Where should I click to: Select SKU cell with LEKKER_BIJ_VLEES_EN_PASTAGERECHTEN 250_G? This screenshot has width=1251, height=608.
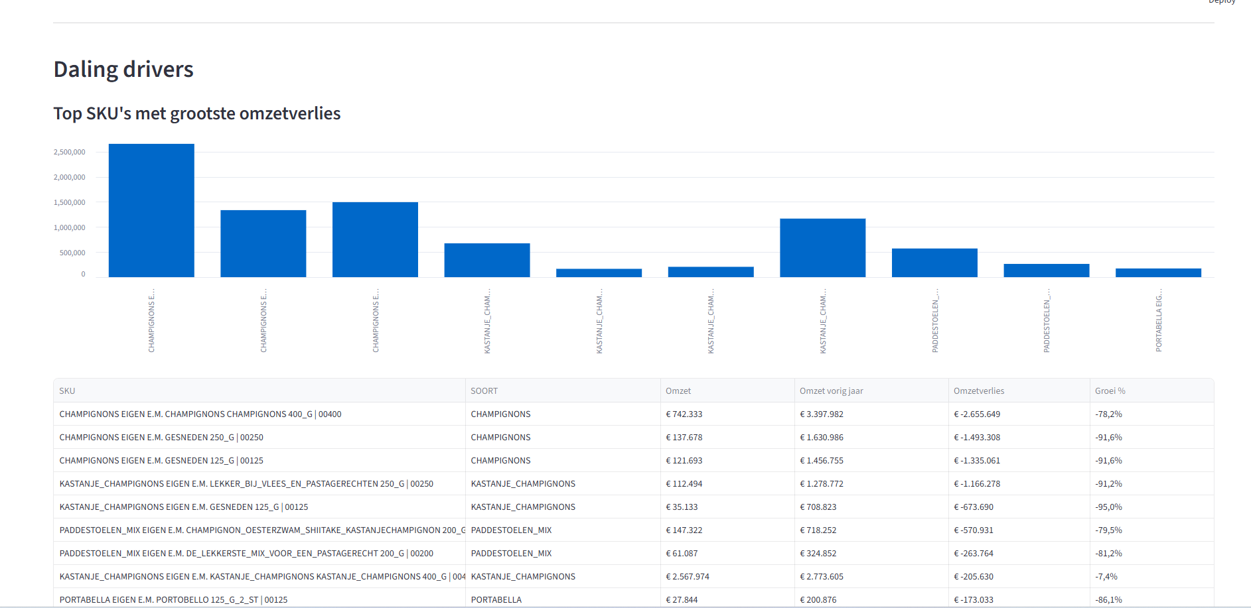[x=259, y=483]
